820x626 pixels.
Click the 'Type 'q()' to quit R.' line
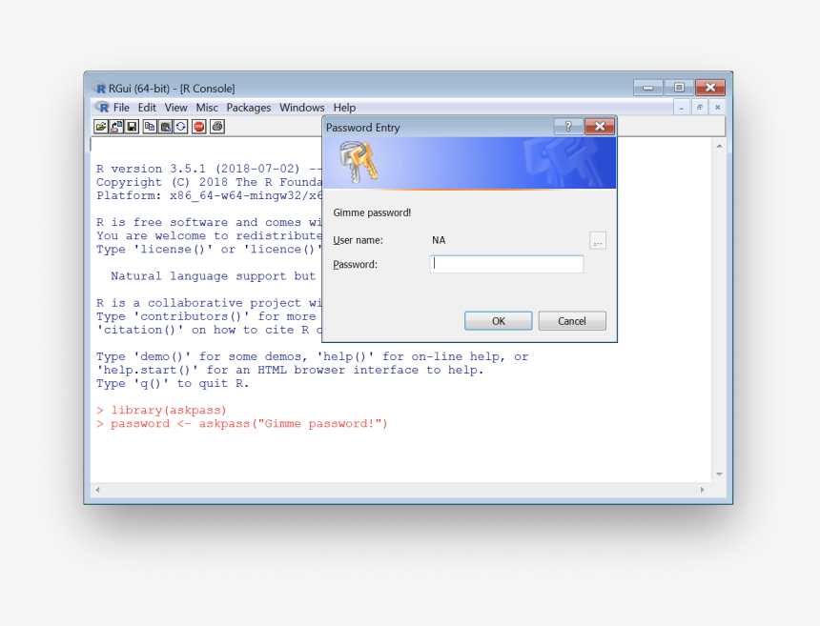(x=173, y=384)
